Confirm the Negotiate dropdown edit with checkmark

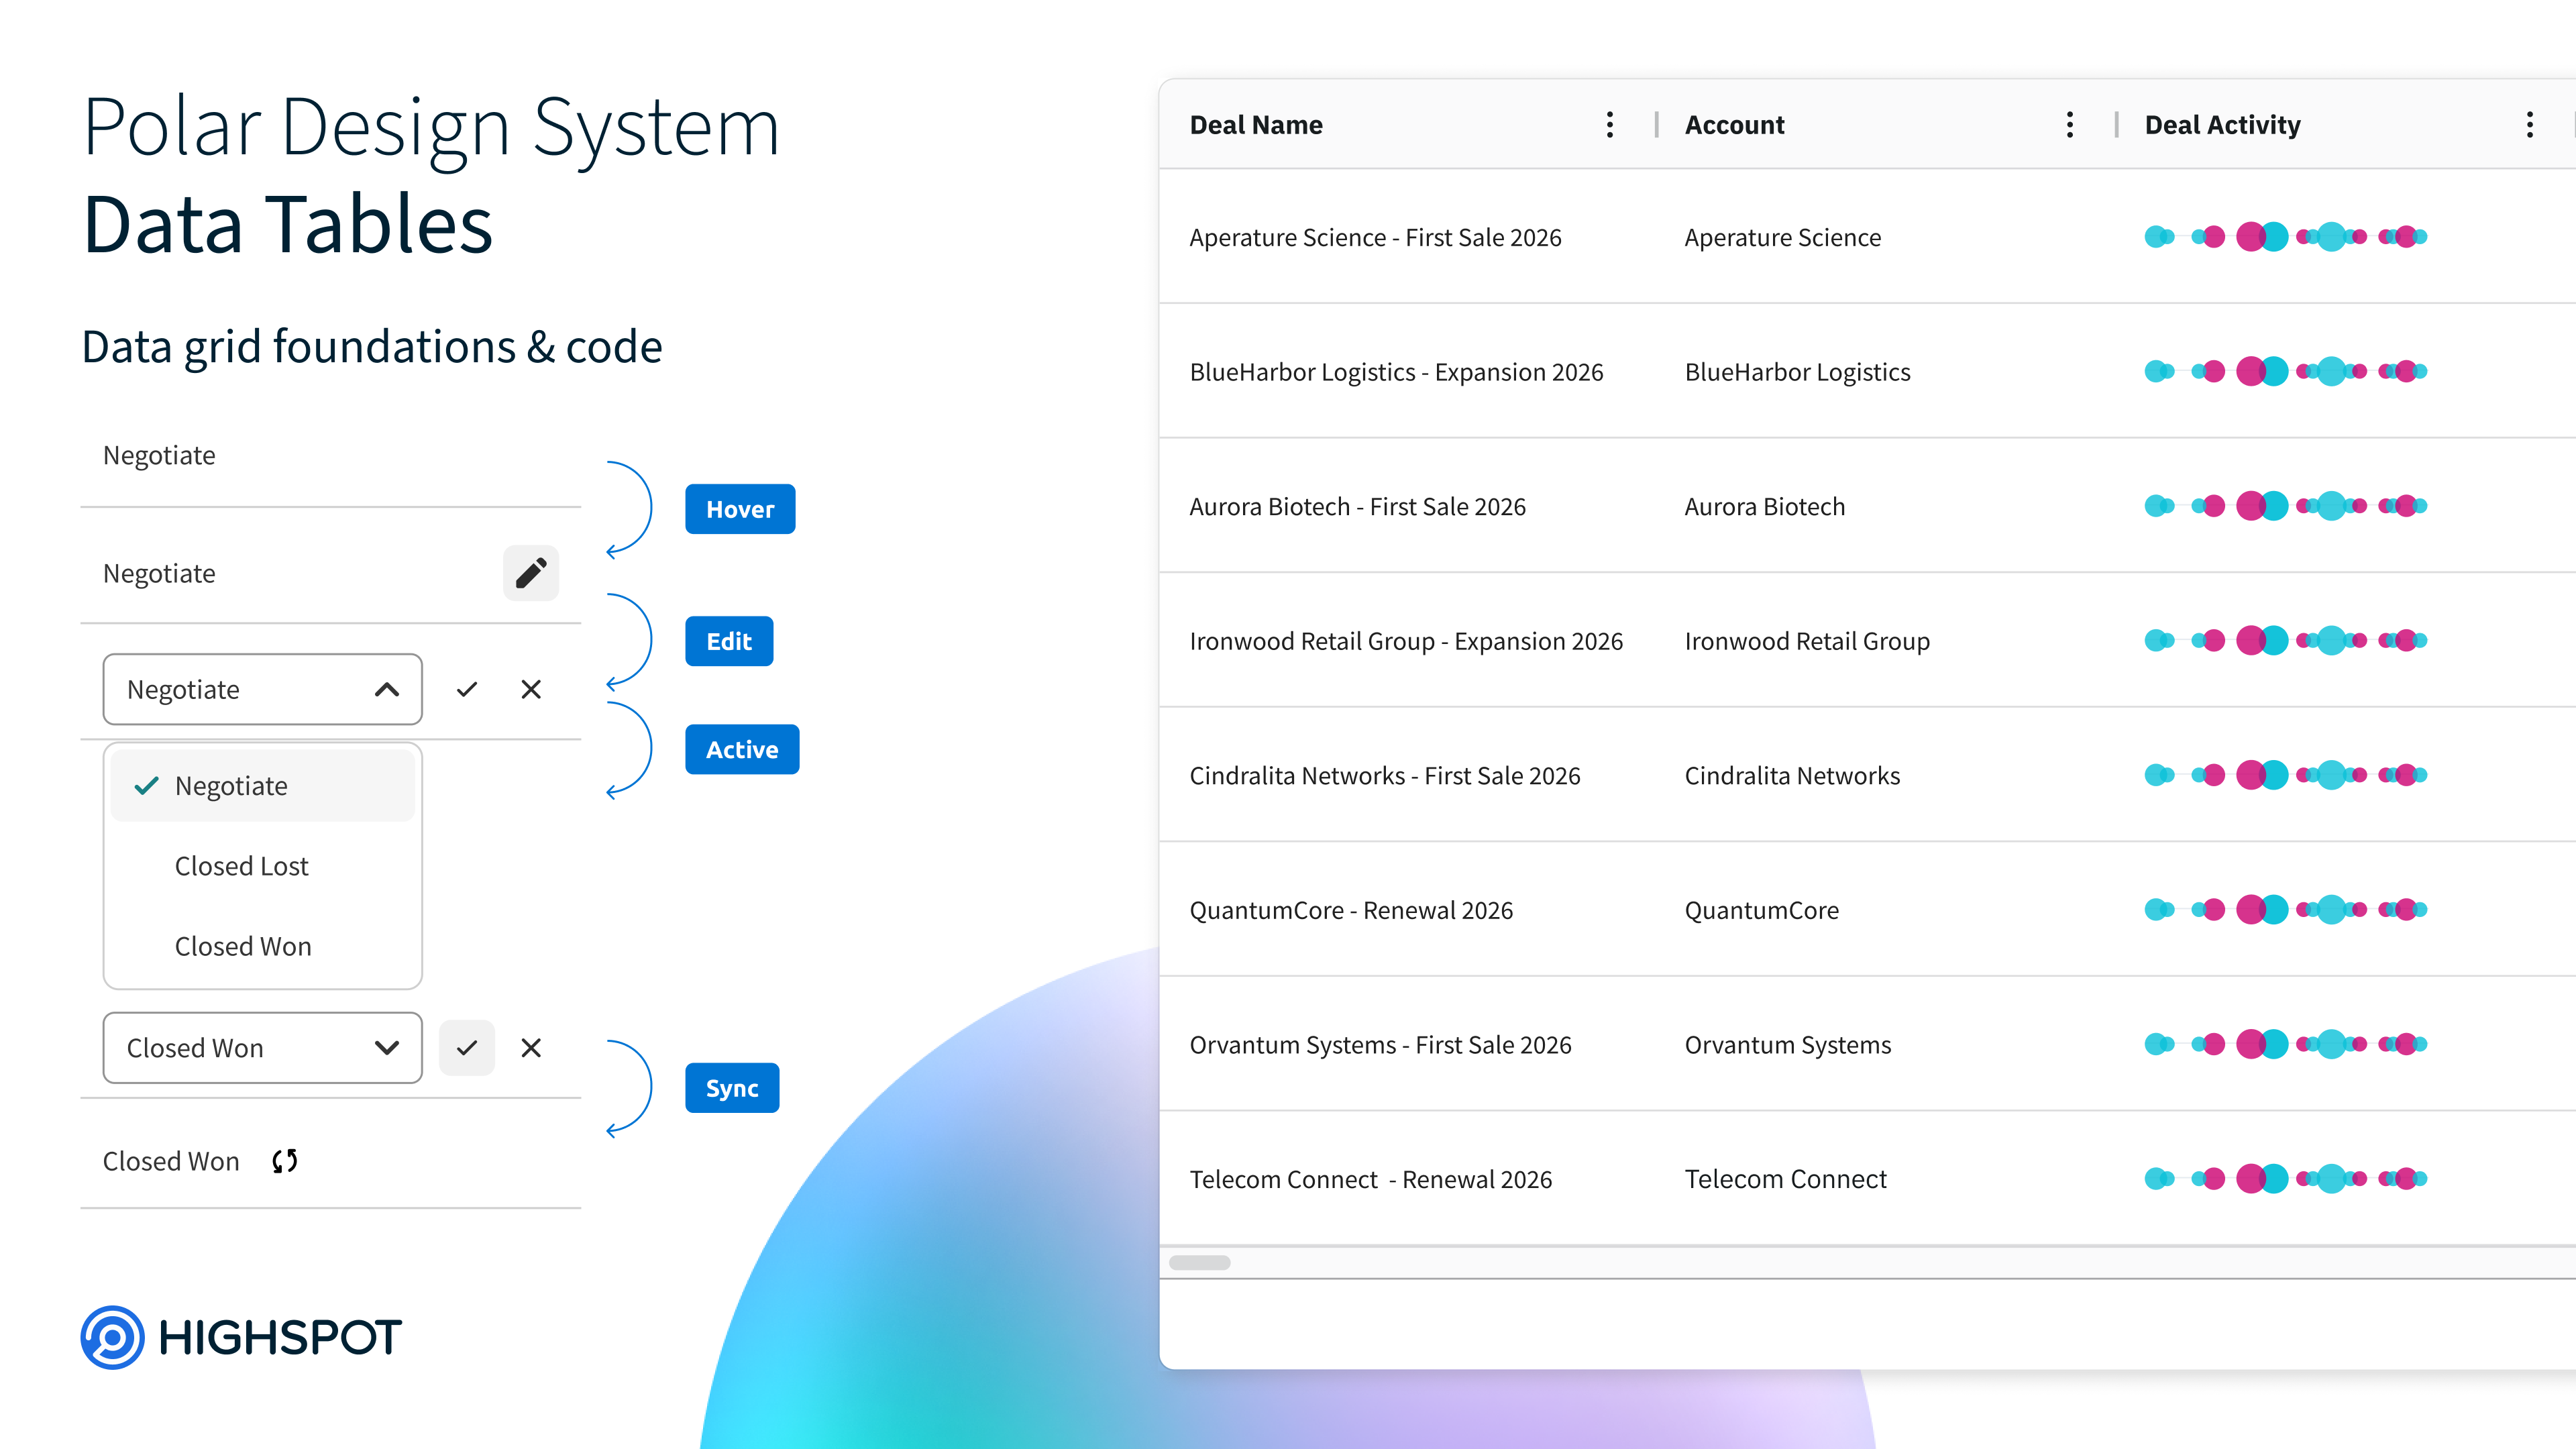(x=467, y=689)
